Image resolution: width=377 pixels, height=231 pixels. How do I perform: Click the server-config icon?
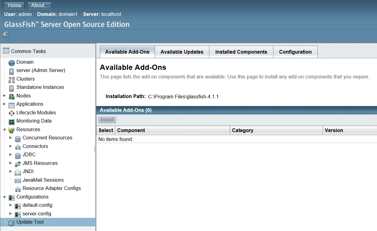(x=18, y=215)
